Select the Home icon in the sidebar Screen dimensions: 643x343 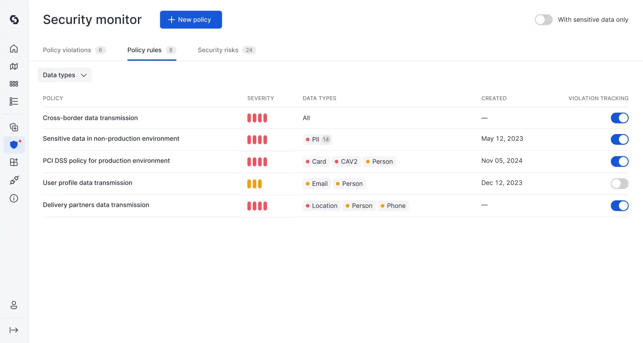click(14, 48)
